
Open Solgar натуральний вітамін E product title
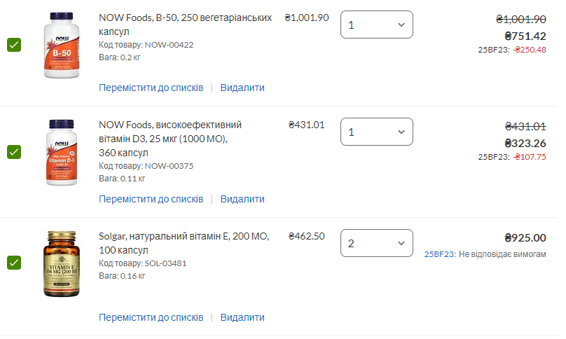(184, 243)
